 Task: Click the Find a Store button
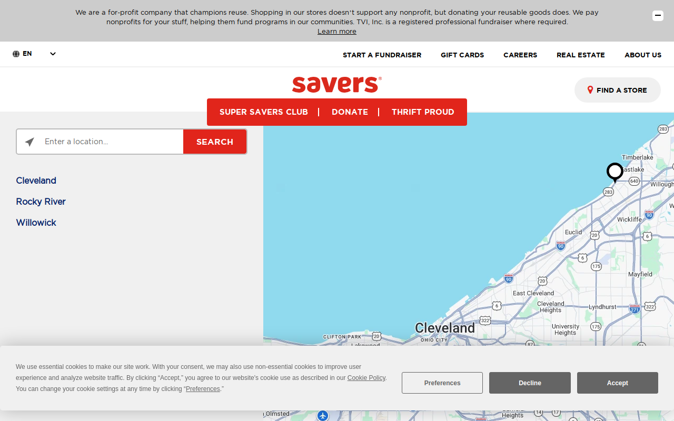pyautogui.click(x=617, y=90)
